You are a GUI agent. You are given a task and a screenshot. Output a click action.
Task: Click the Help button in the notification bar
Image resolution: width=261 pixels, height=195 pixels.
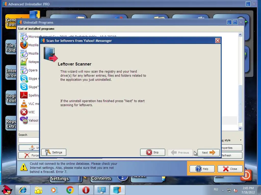click(x=202, y=169)
